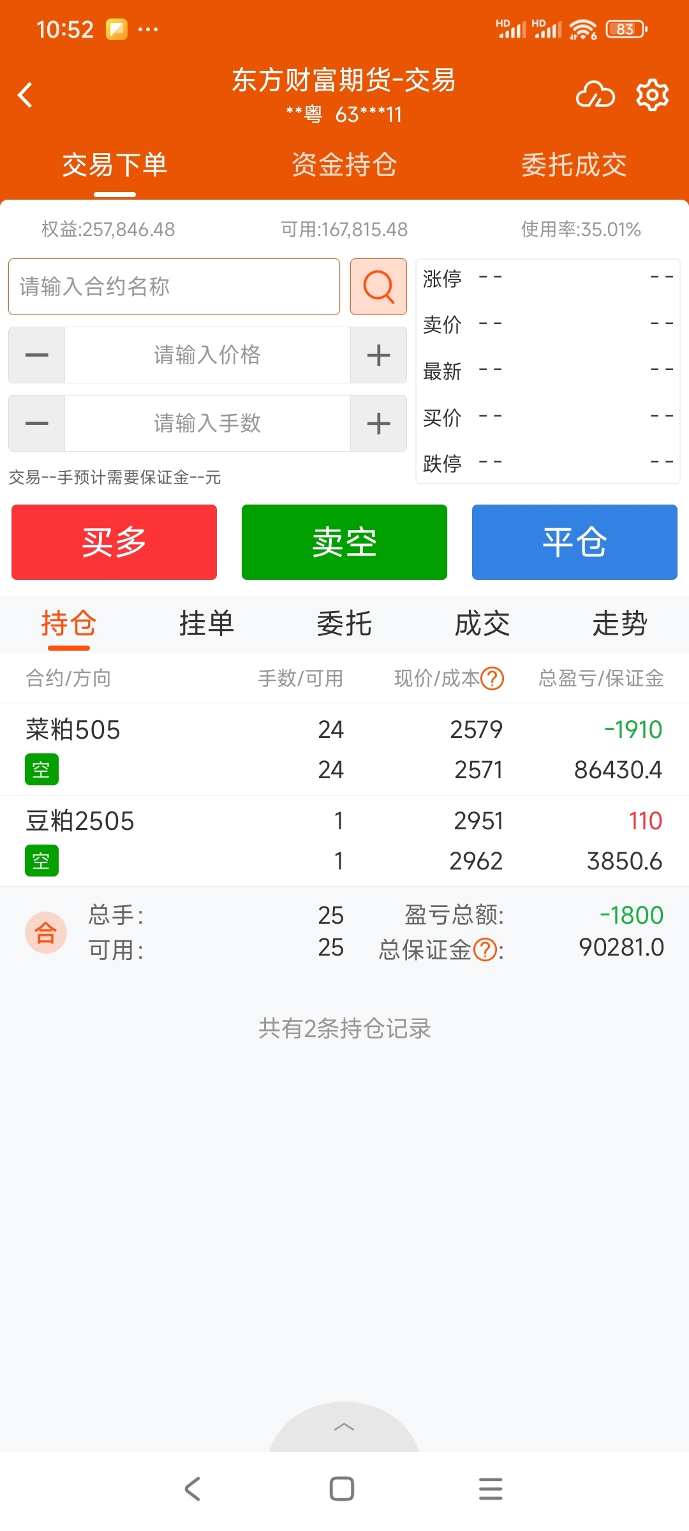
Task: Tap the -1910 loss value
Action: [633, 729]
